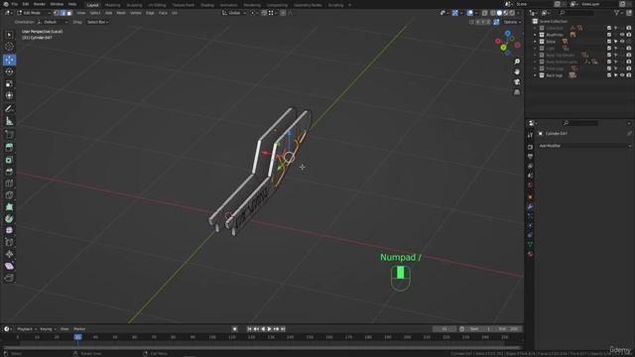Open the Mesh menu in viewport header
Image resolution: width=635 pixels, height=357 pixels.
(x=121, y=13)
